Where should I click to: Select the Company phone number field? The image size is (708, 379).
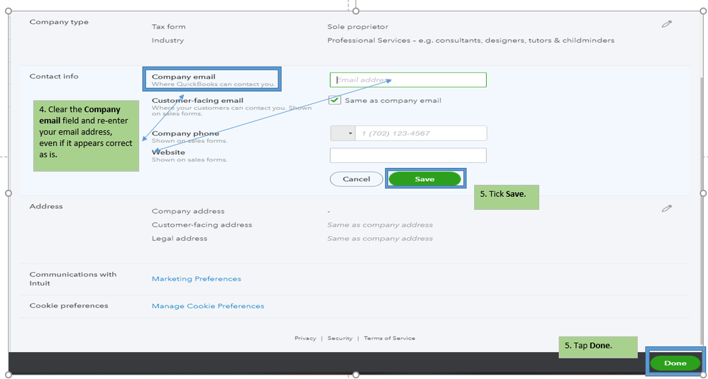coord(421,133)
